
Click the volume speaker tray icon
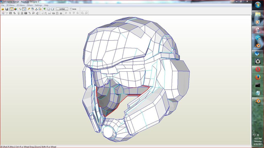pyautogui.click(x=258, y=135)
